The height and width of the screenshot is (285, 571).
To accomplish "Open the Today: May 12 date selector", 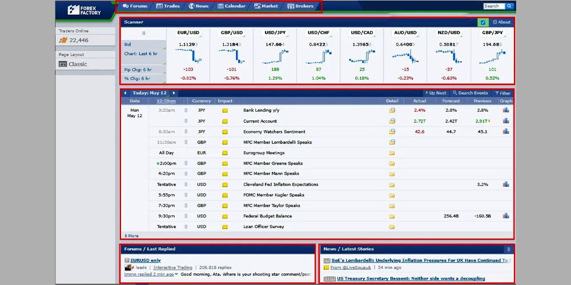I will coord(149,93).
